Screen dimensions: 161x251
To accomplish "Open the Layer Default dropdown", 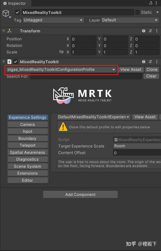I will point(130,20).
